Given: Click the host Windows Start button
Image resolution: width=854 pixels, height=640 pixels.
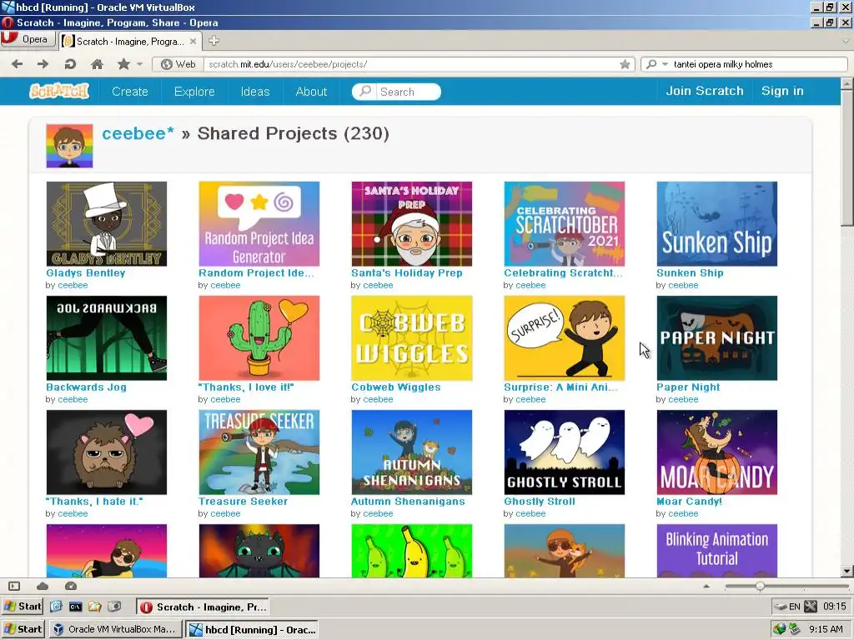Looking at the screenshot, I should point(23,629).
